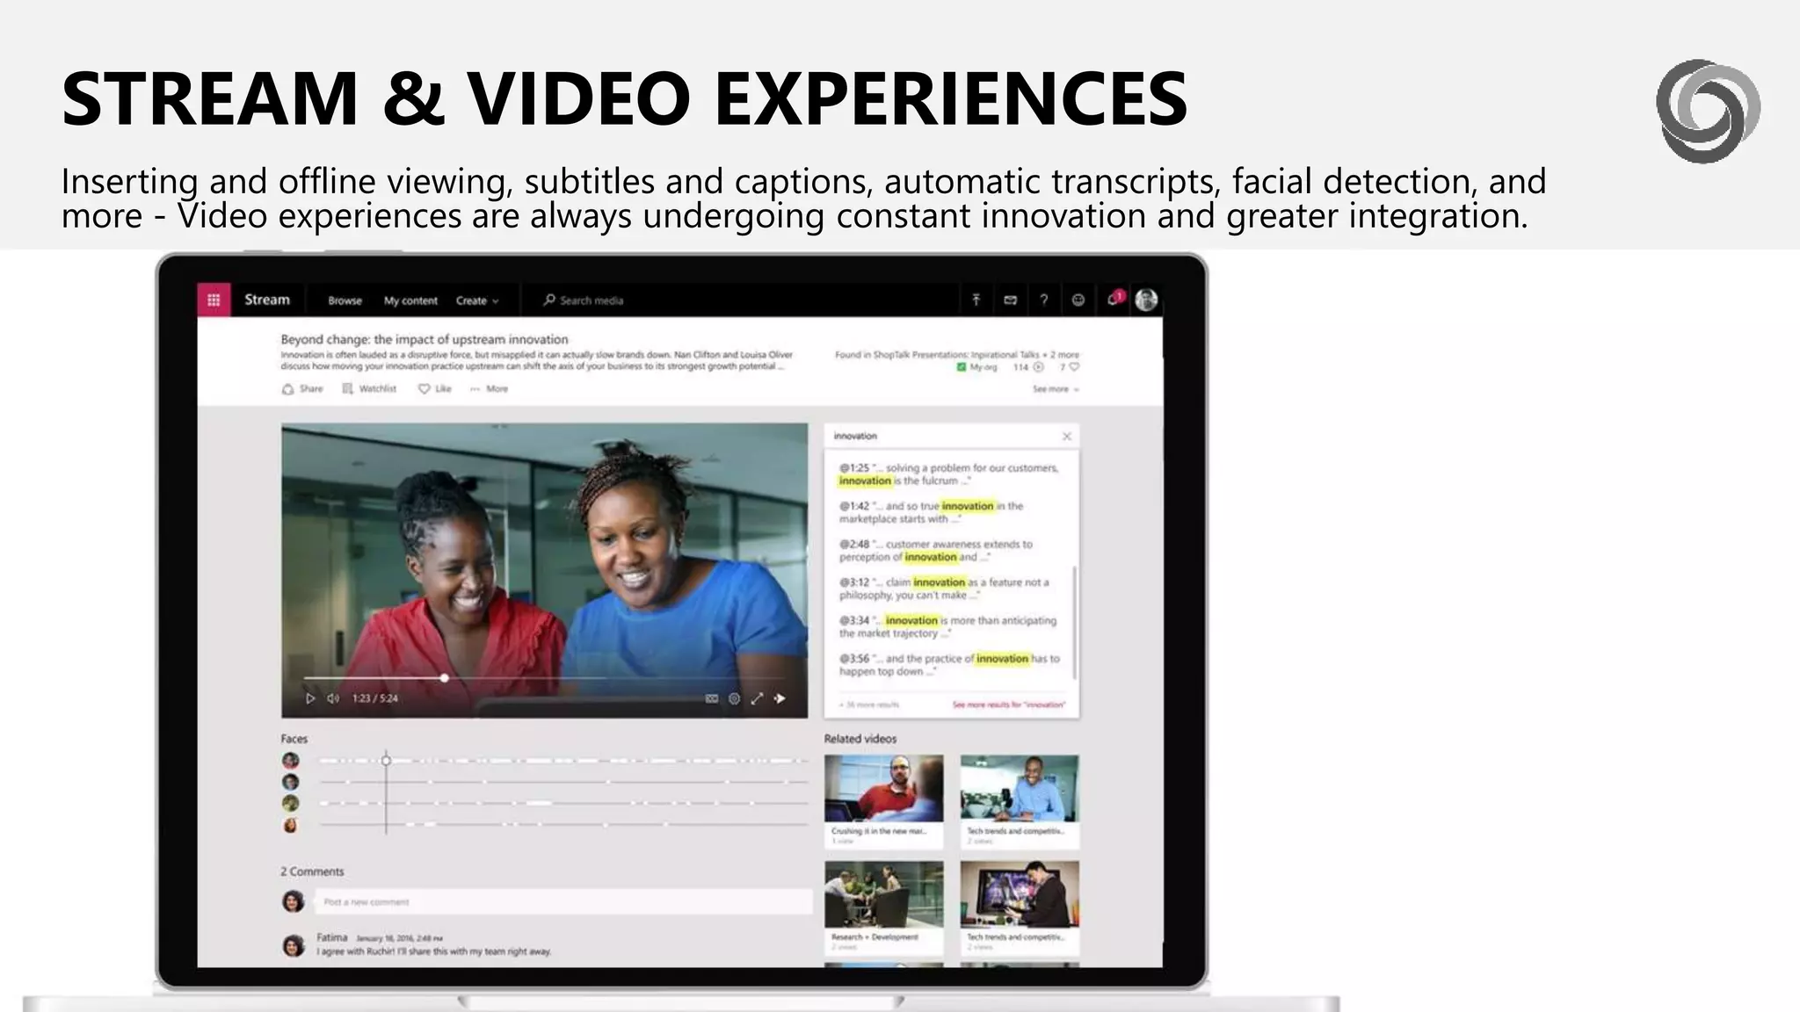Jump to transcript result at 1:25
Viewport: 1800px width, 1012px height.
(x=948, y=474)
